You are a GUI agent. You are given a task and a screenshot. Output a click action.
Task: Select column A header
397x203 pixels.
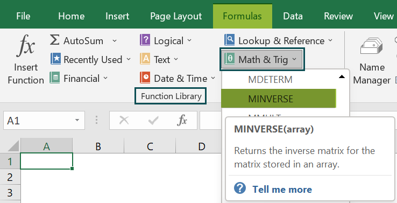(x=46, y=146)
